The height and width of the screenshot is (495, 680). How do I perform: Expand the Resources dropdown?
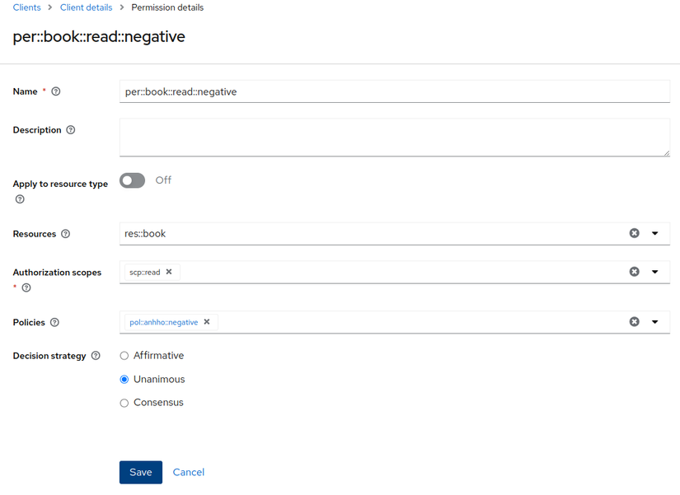pyautogui.click(x=655, y=233)
